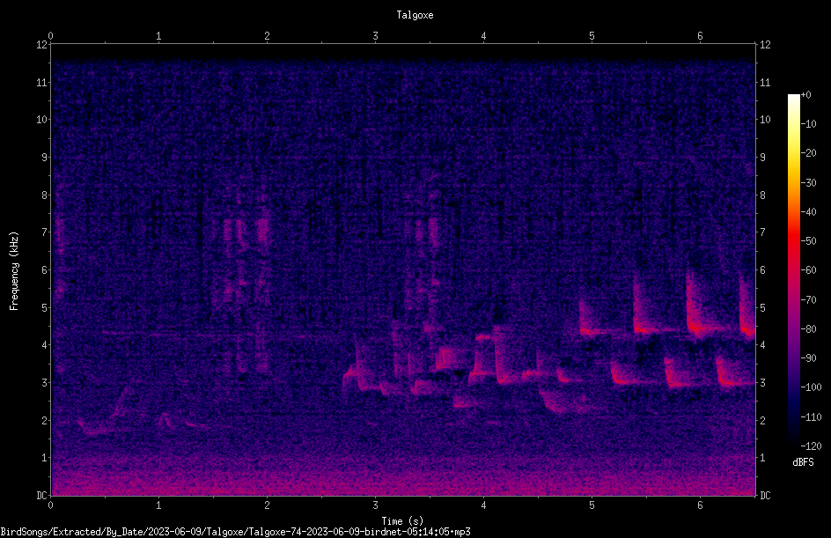Click 7 on the left frequency axis
The width and height of the screenshot is (831, 538).
(44, 232)
